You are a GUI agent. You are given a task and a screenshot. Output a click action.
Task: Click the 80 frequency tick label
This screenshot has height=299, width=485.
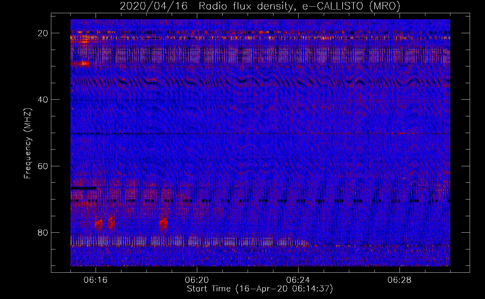[x=43, y=233]
